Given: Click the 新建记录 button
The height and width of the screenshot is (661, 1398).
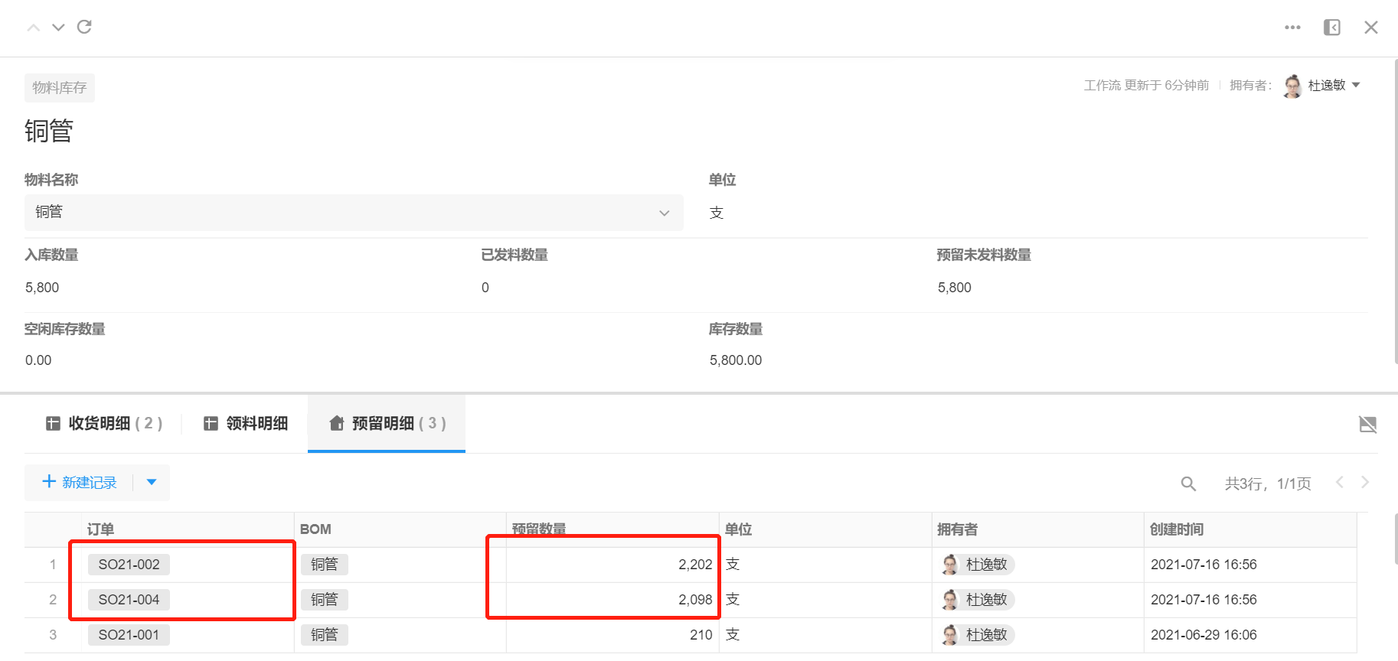Looking at the screenshot, I should 80,482.
